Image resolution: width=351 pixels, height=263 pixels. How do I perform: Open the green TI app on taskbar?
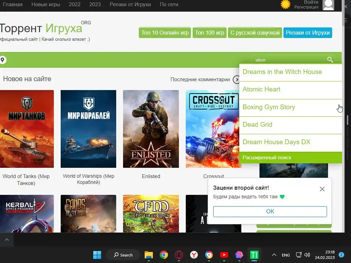(254, 255)
